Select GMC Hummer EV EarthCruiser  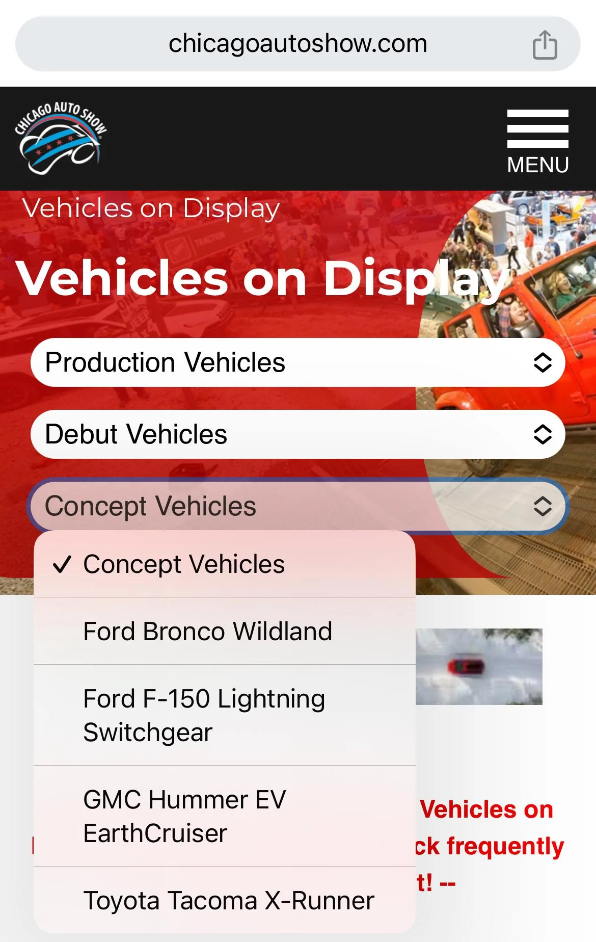pyautogui.click(x=225, y=816)
